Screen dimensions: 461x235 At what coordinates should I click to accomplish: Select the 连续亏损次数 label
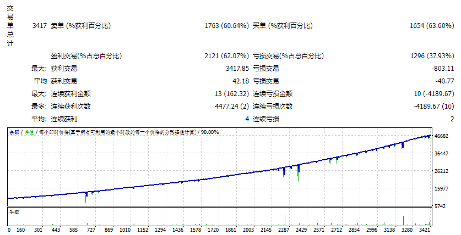pyautogui.click(x=273, y=107)
